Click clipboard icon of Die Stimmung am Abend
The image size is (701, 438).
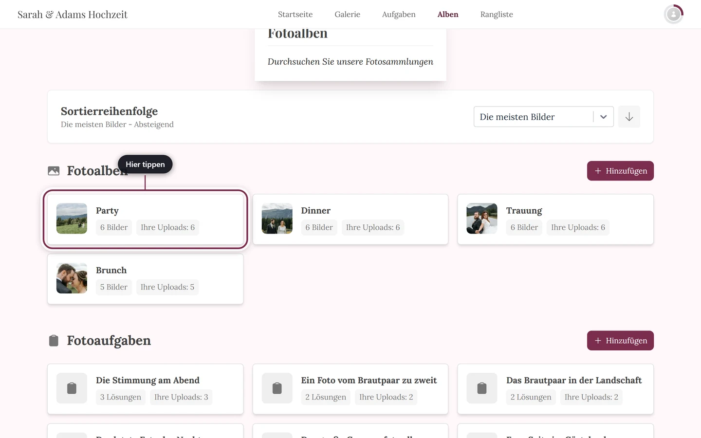(72, 388)
